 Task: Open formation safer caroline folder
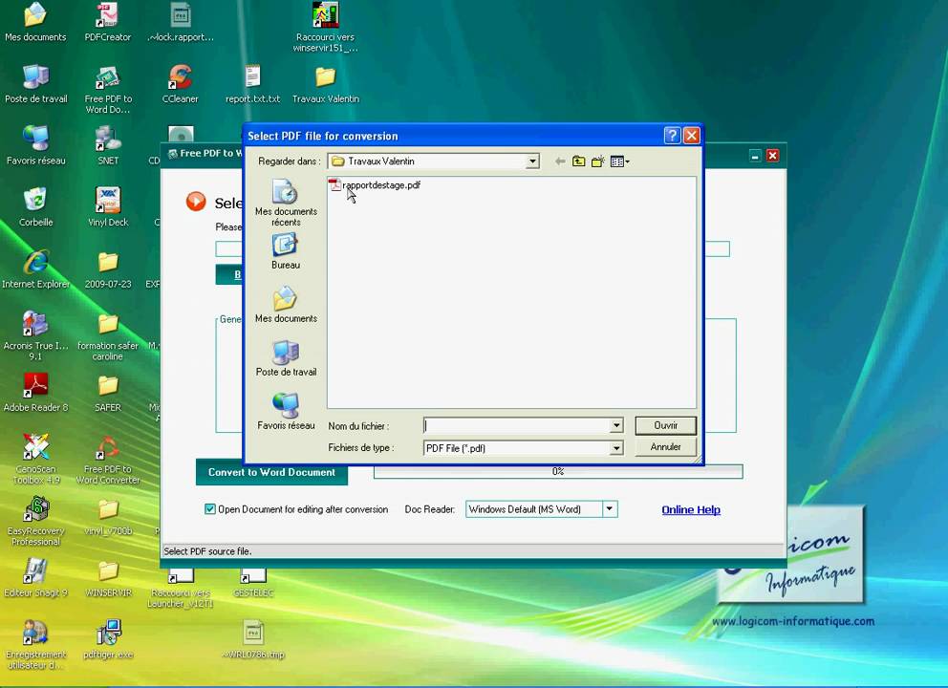tap(108, 335)
